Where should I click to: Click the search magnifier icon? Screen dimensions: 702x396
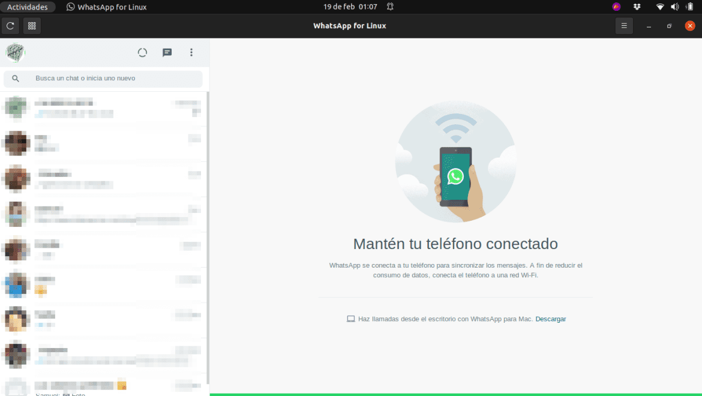coord(16,79)
